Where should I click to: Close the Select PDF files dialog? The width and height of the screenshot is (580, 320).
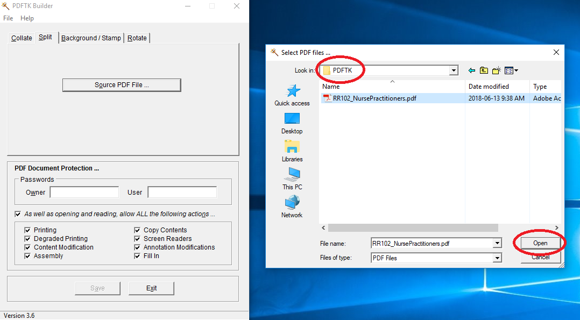[556, 52]
